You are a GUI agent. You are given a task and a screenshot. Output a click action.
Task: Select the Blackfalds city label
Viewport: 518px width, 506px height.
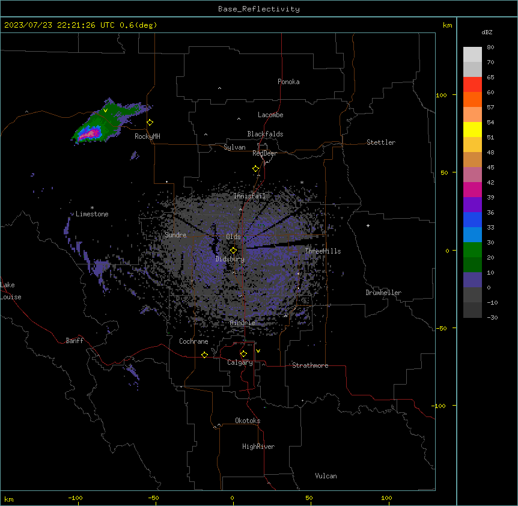(265, 134)
